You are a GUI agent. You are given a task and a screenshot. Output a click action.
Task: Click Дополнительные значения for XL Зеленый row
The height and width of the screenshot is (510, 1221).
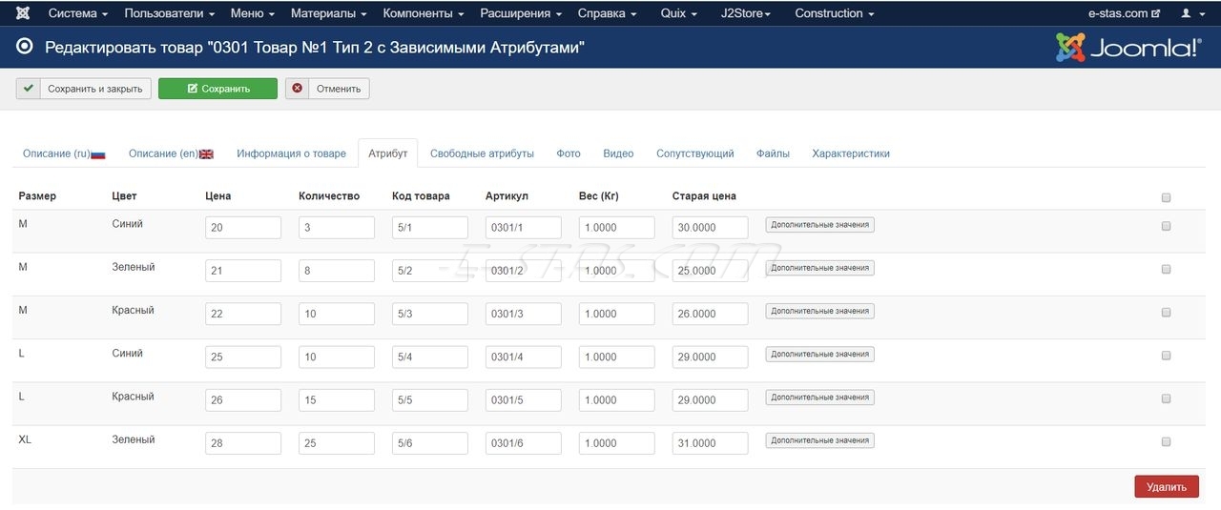click(820, 440)
